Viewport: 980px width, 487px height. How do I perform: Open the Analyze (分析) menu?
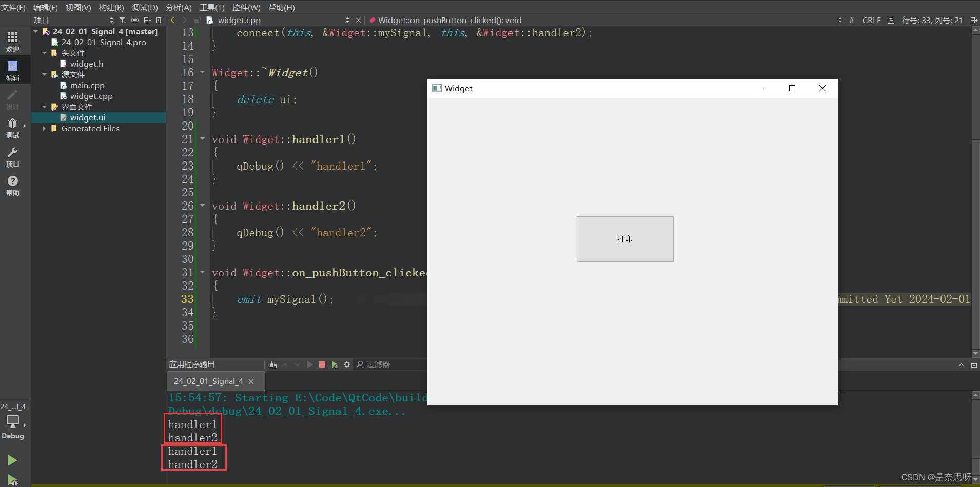click(179, 7)
